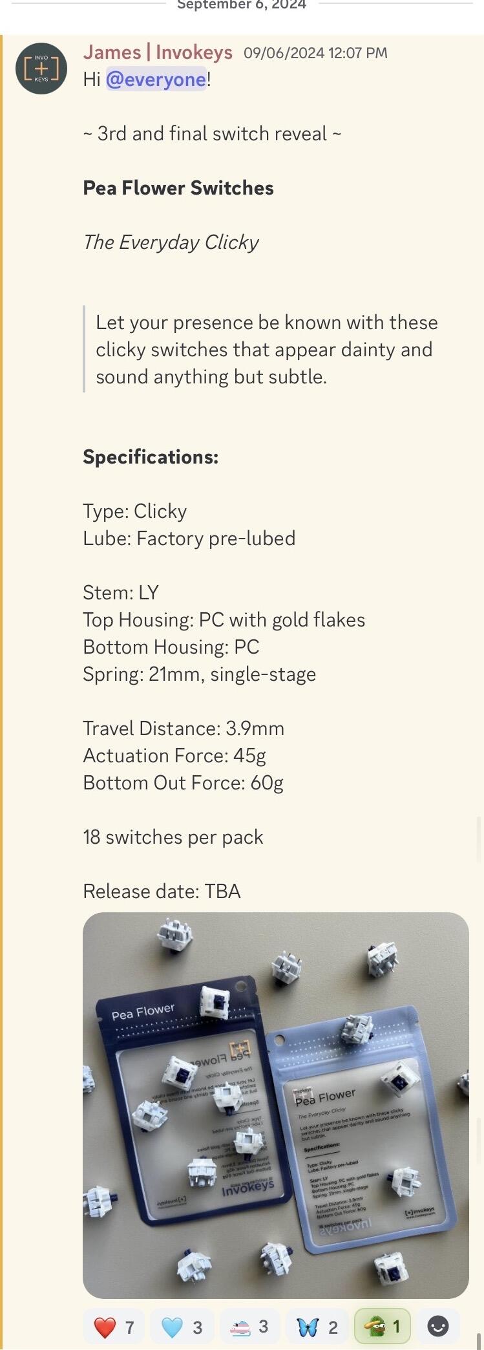484x1350 pixels.
Task: React with the blue butterfly emoji
Action: click(317, 1327)
